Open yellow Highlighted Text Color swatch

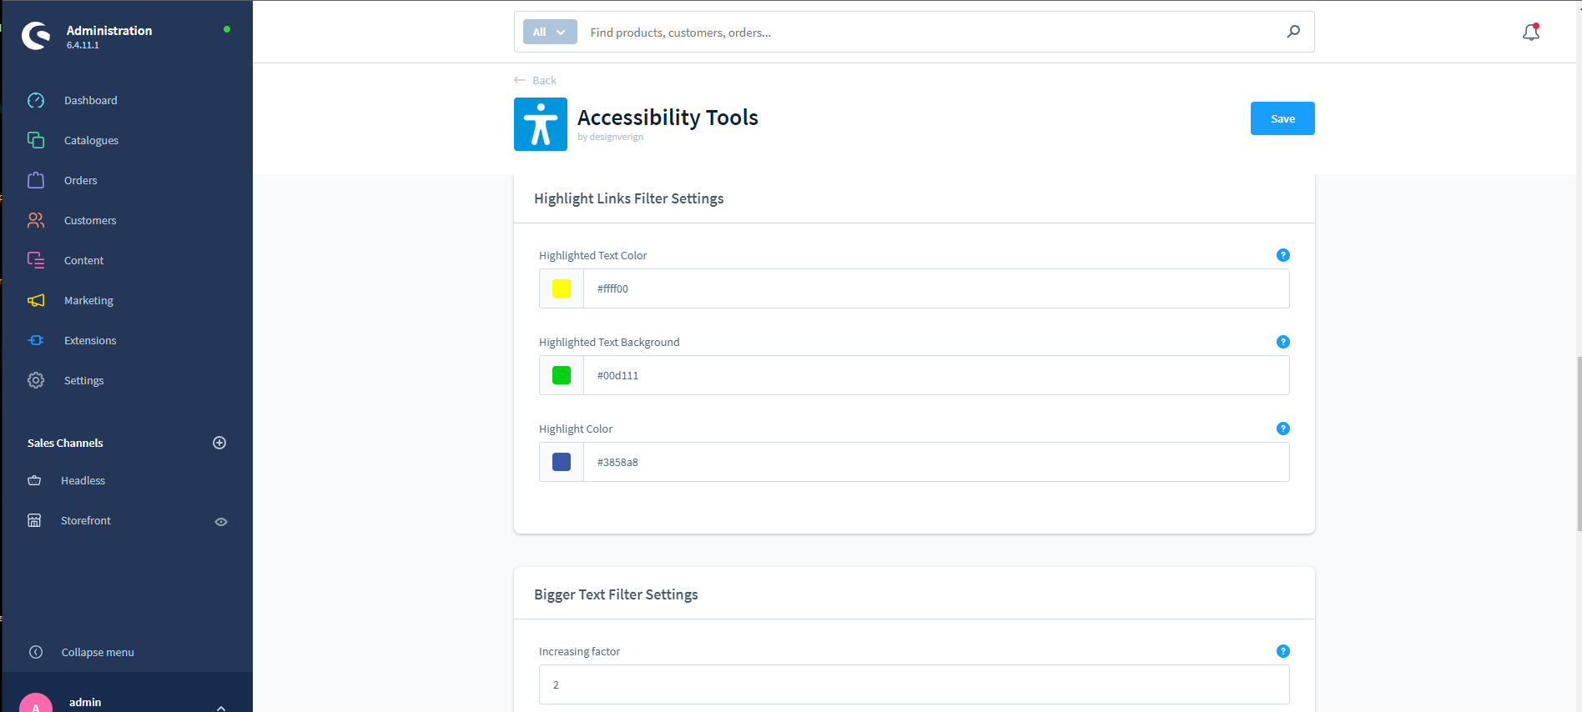click(562, 288)
